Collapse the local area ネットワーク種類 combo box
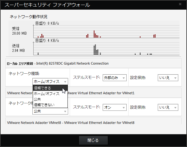This screenshot has width=187, height=147. pos(50,81)
